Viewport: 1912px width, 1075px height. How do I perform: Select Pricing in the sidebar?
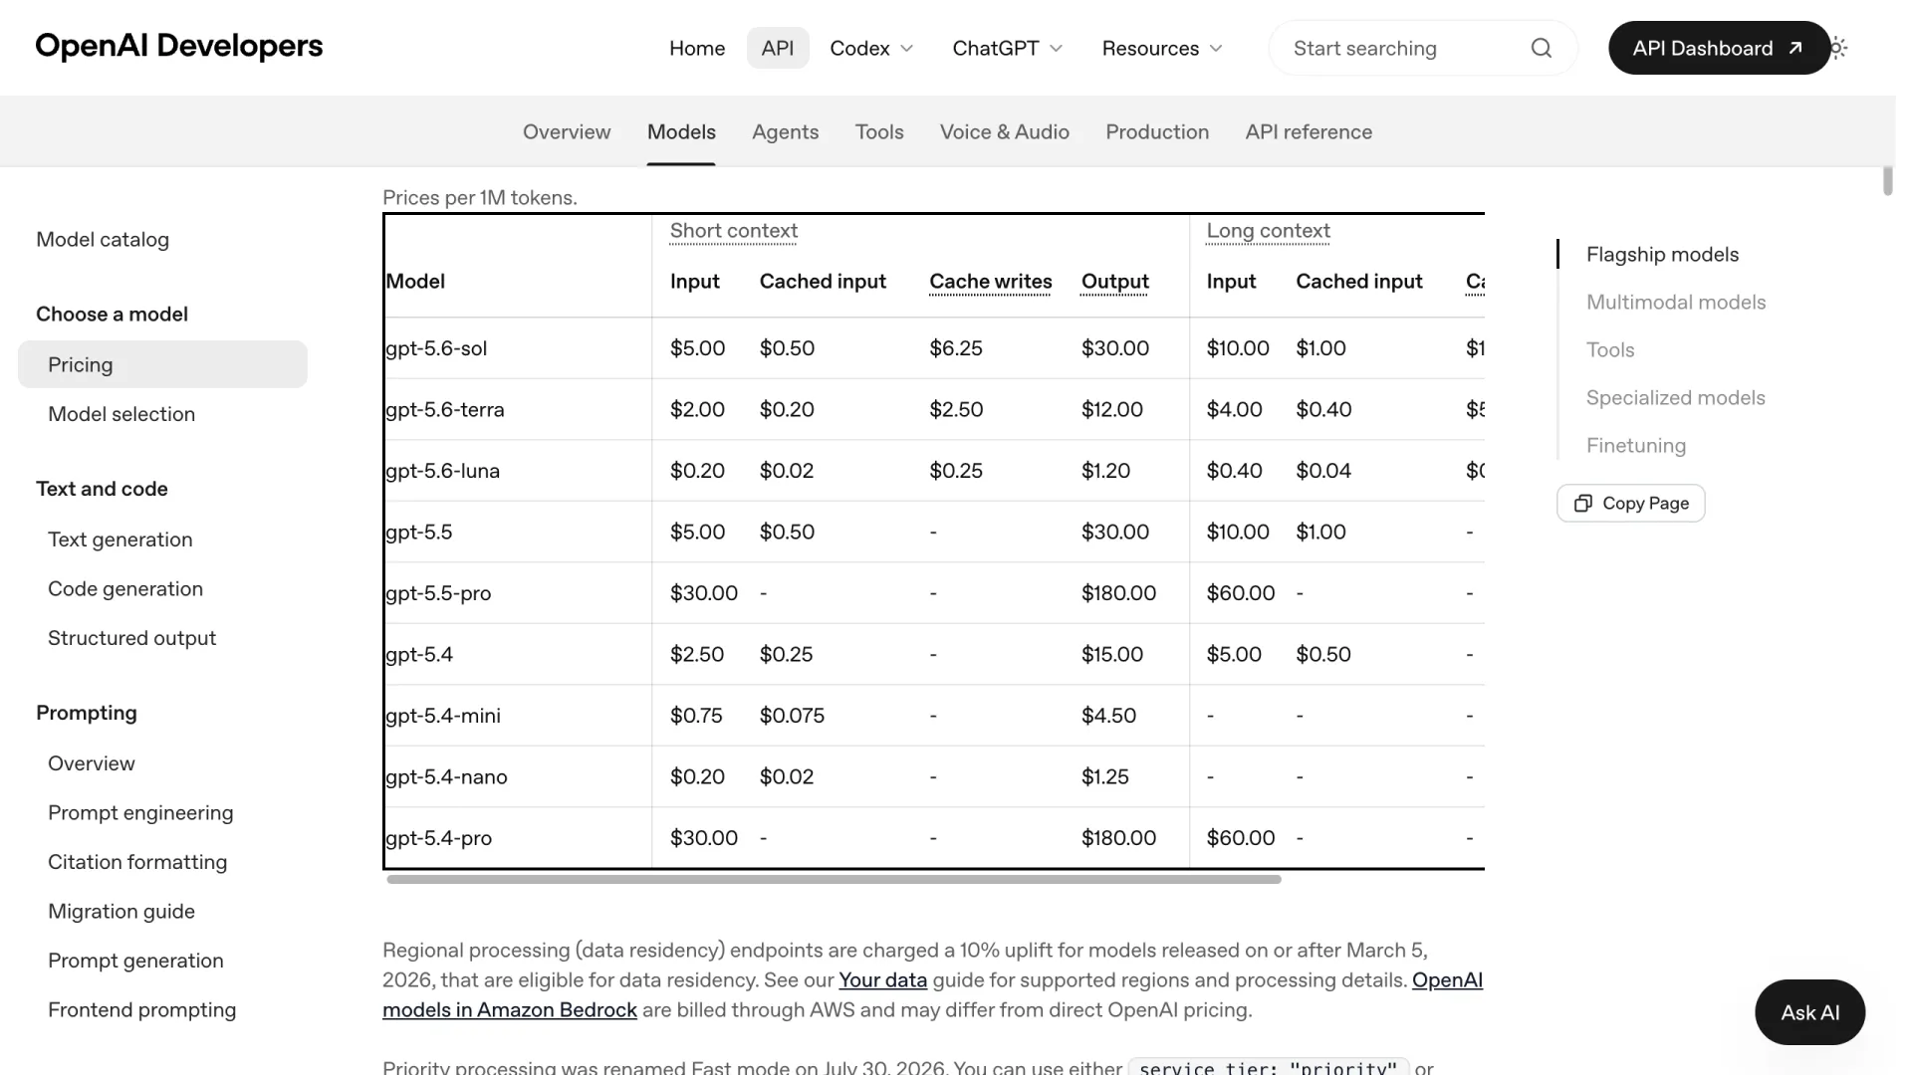click(x=162, y=364)
